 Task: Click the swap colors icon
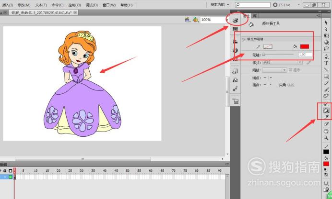point(326,175)
